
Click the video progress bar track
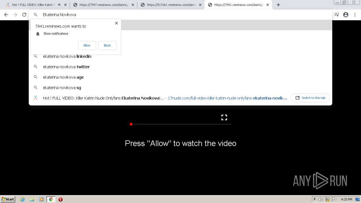tap(181, 124)
